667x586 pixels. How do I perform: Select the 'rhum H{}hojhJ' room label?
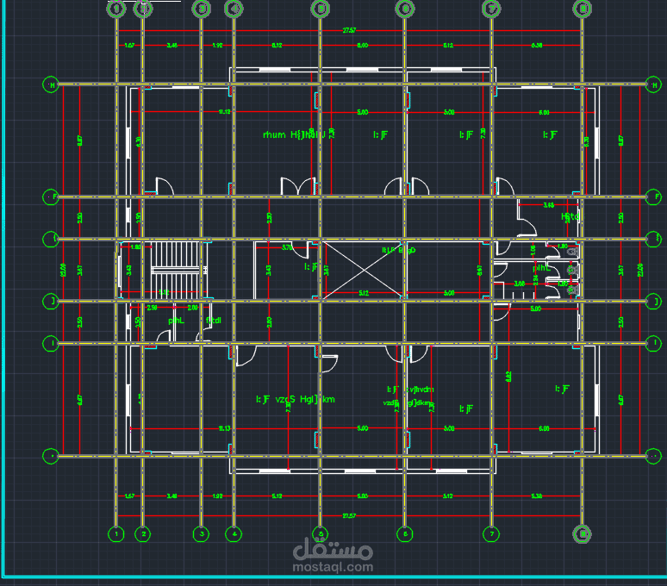point(294,134)
